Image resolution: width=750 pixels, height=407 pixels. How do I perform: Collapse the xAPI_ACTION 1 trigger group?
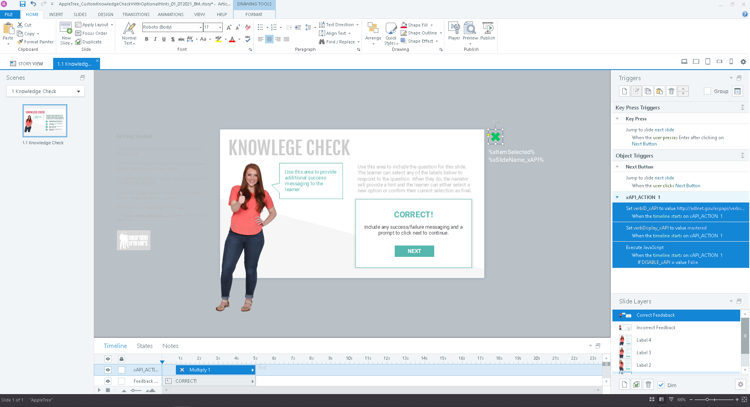(x=618, y=197)
